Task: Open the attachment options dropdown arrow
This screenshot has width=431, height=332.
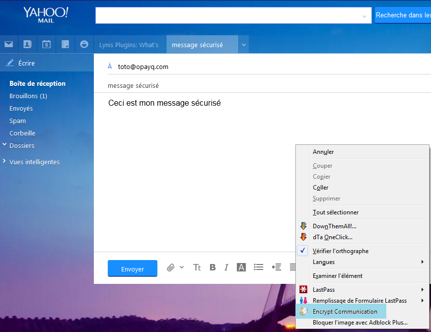Action: [182, 267]
